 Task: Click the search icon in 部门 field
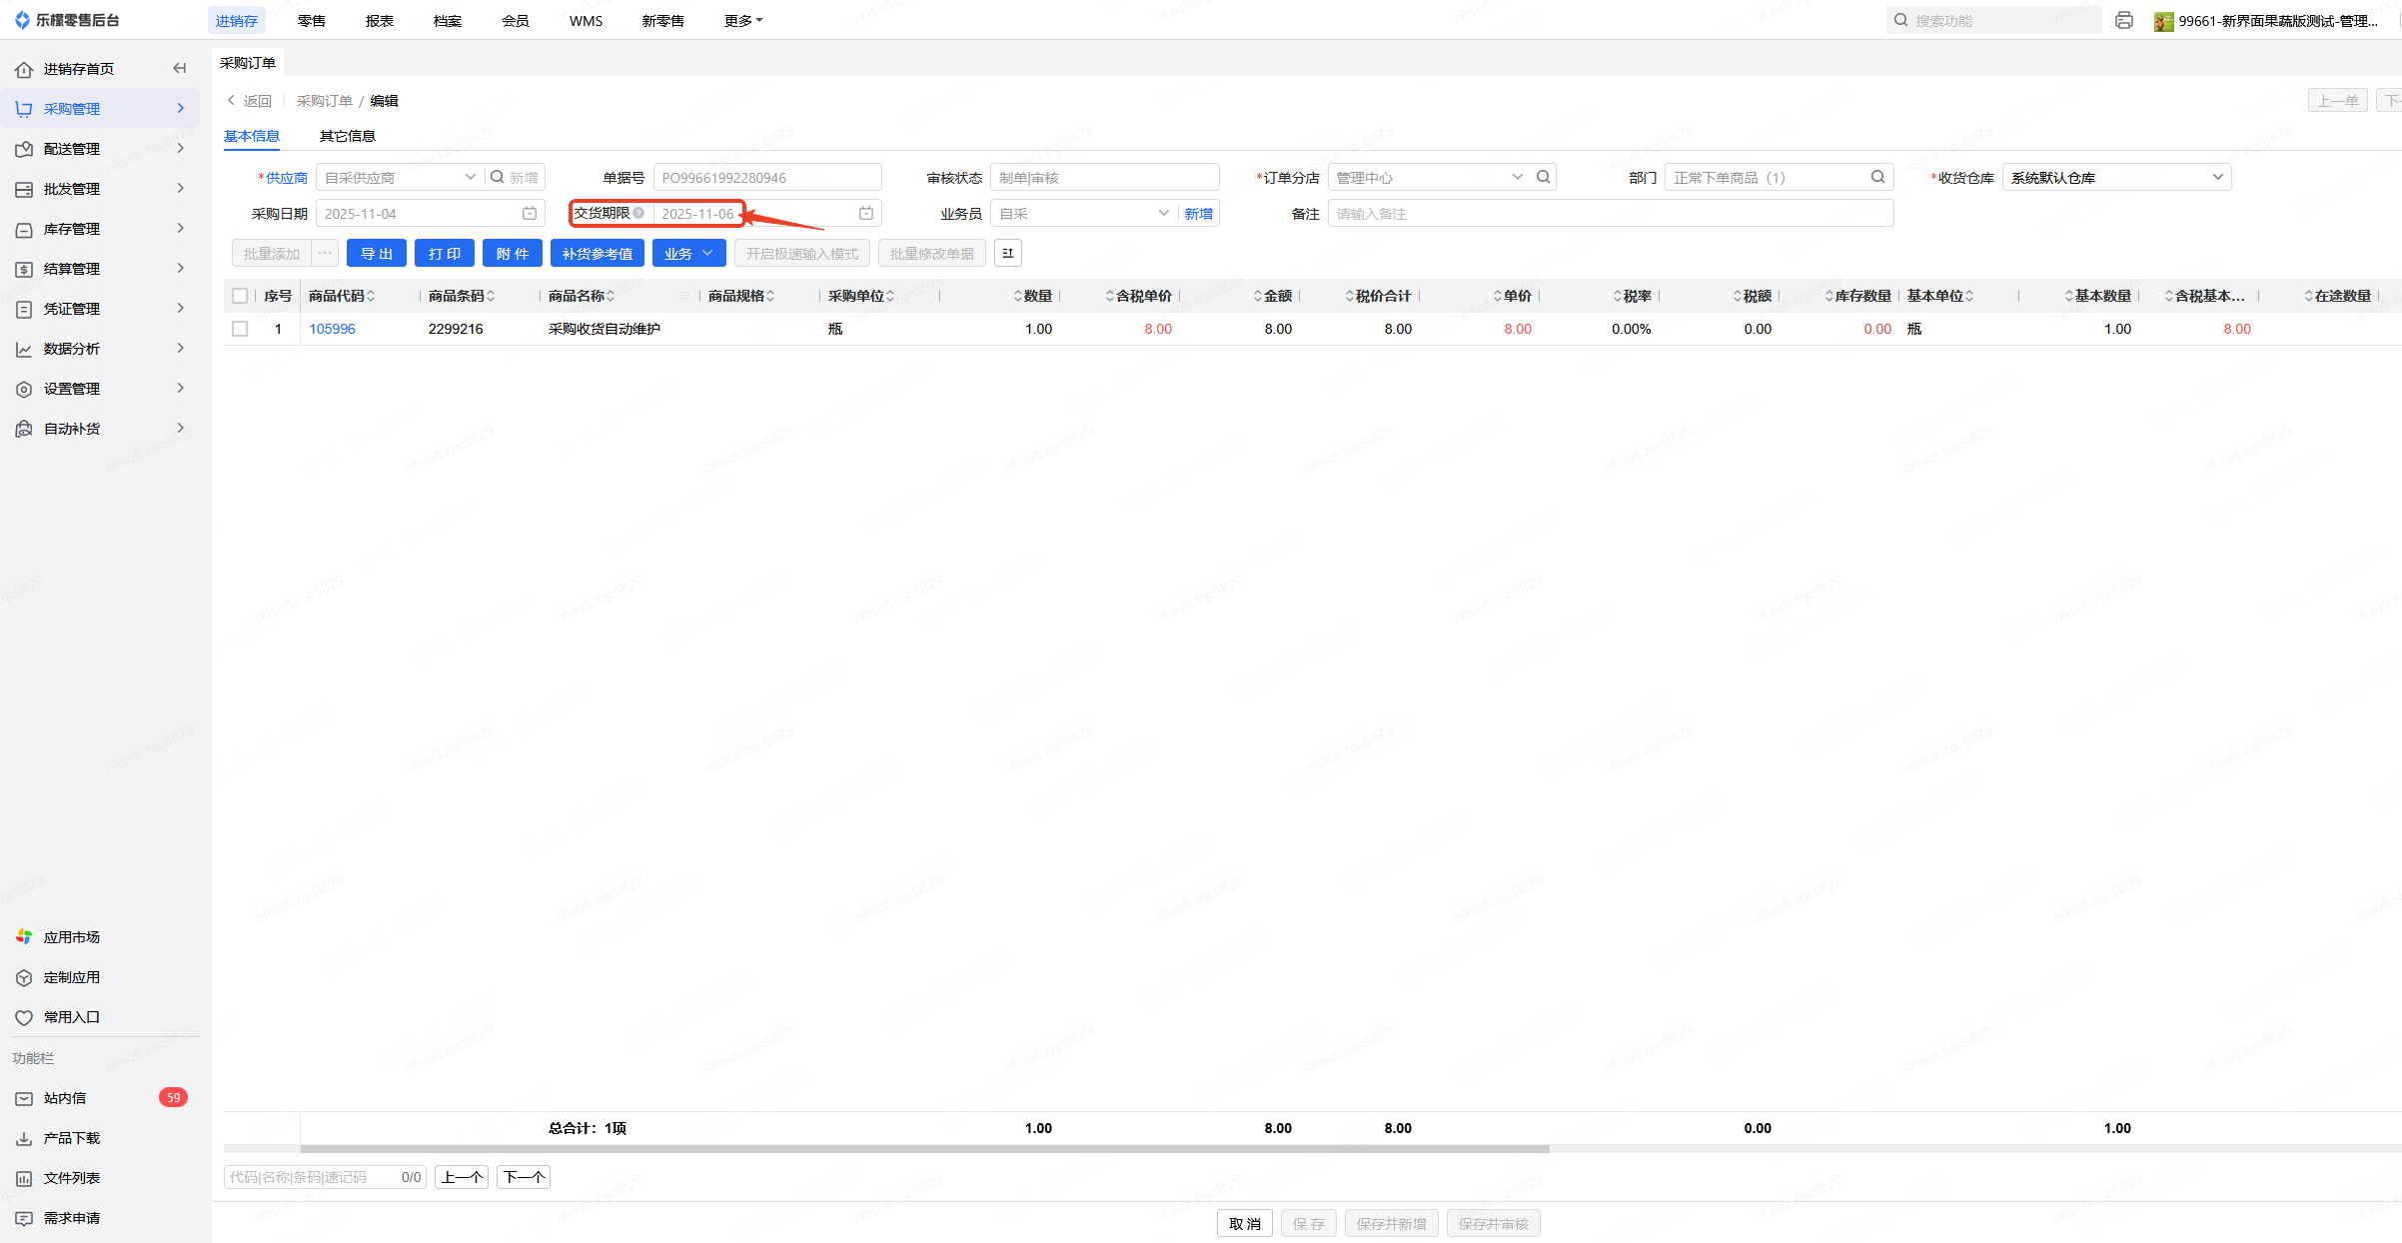click(x=1877, y=177)
